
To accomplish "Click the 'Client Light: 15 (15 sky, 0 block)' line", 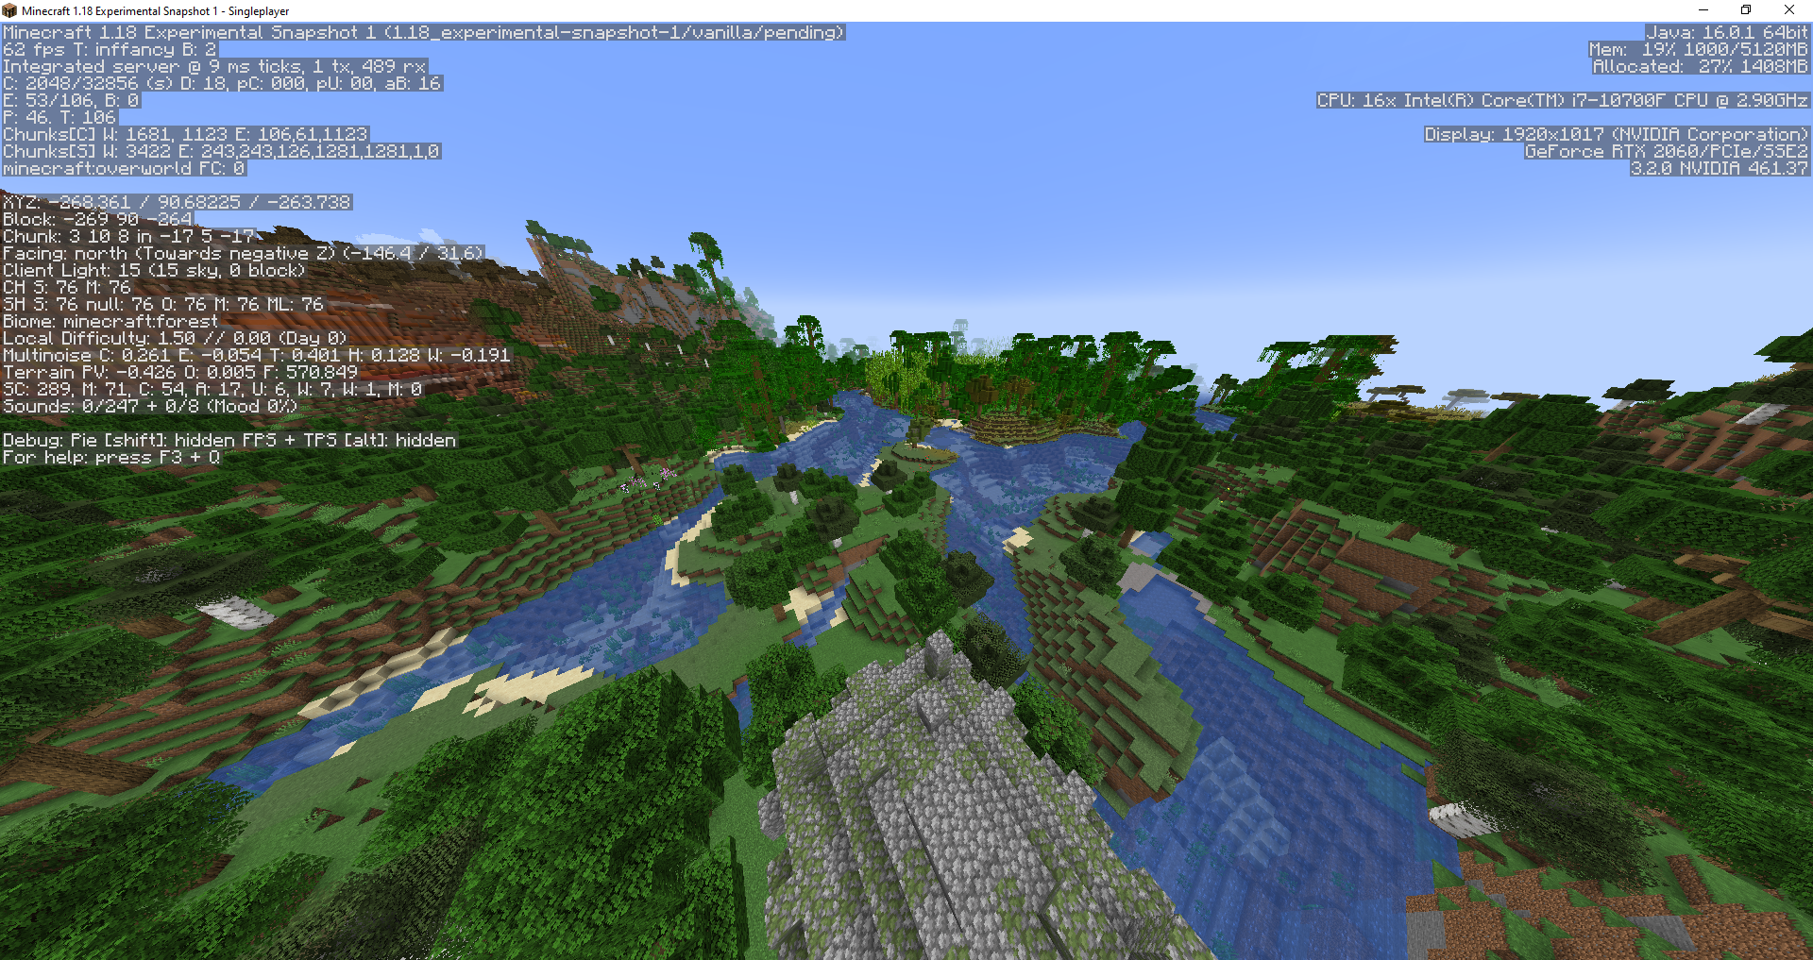I will click(x=154, y=271).
